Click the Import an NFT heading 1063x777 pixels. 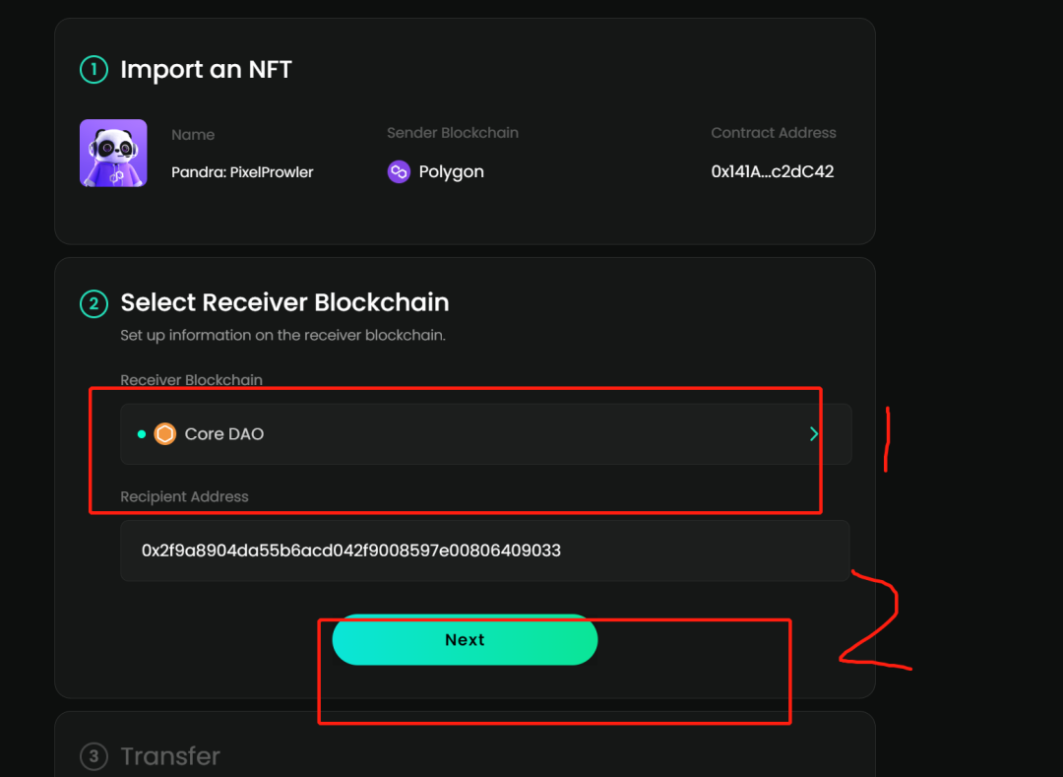206,70
